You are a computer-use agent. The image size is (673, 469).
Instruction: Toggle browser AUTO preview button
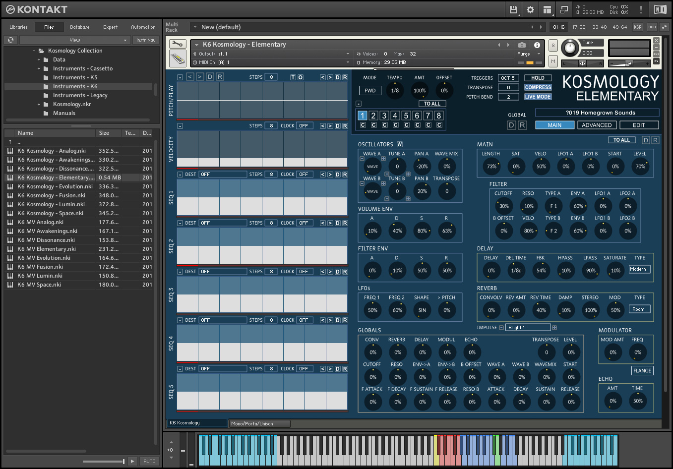tap(149, 461)
